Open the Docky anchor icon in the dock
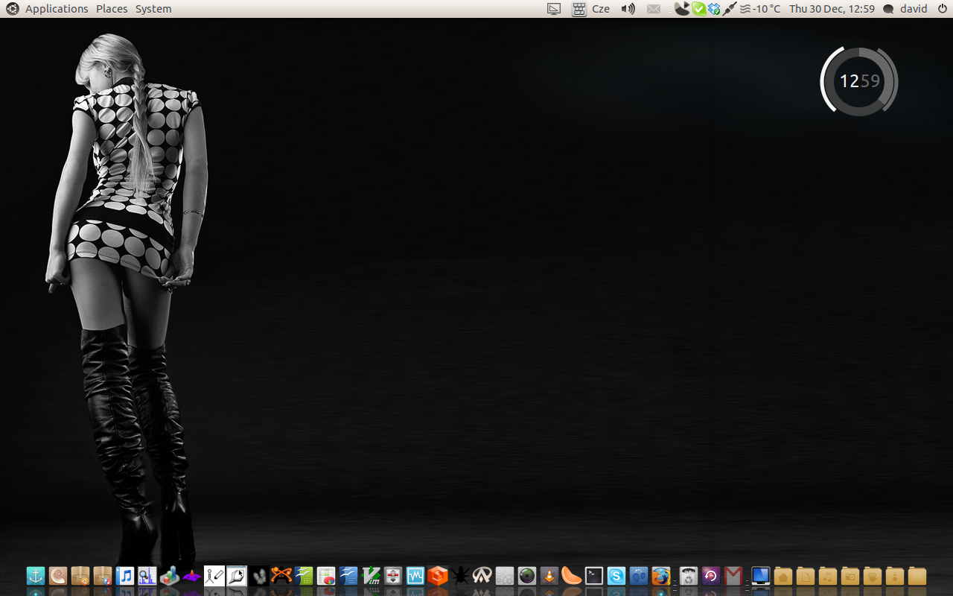The image size is (953, 596). click(x=36, y=576)
